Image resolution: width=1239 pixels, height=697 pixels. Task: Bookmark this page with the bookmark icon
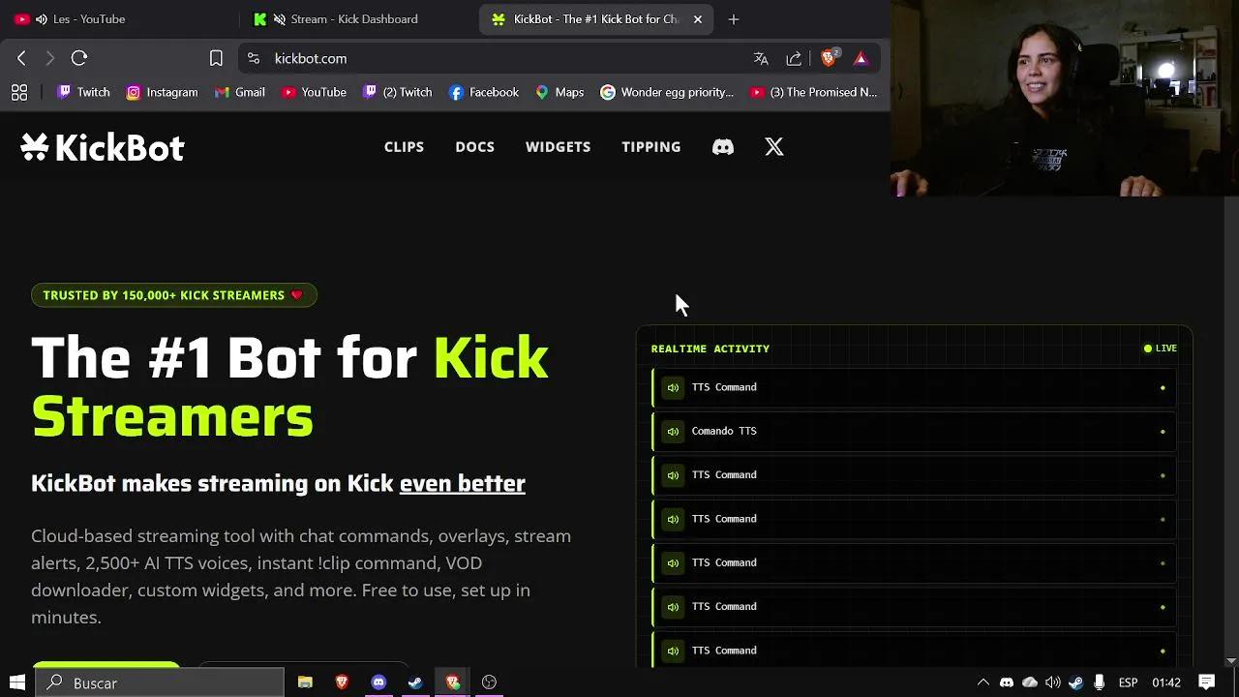216,58
